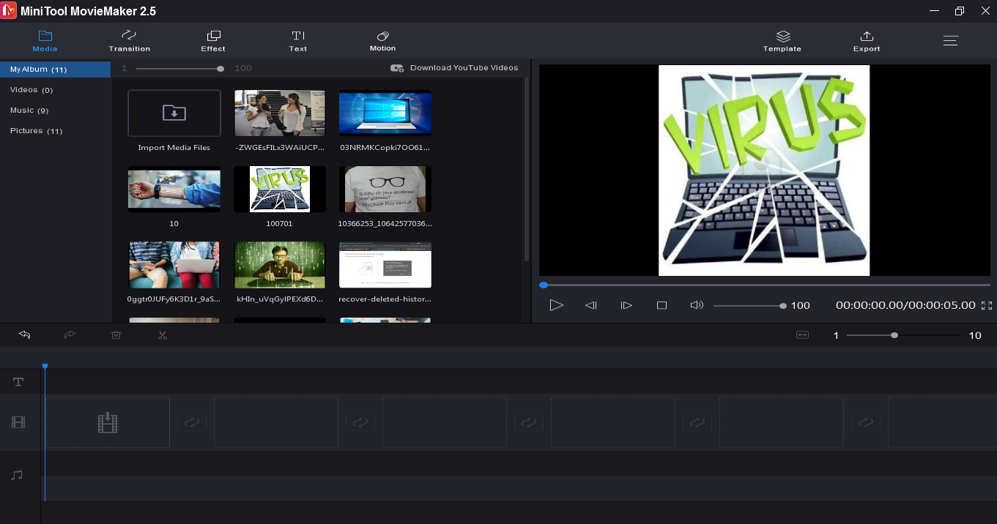Play the preview video

pos(556,305)
